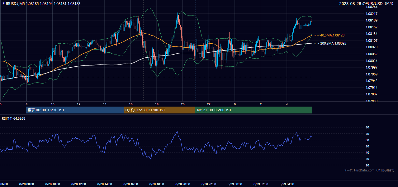Click RSI scale value 20
The image size is (398, 187).
367,165
